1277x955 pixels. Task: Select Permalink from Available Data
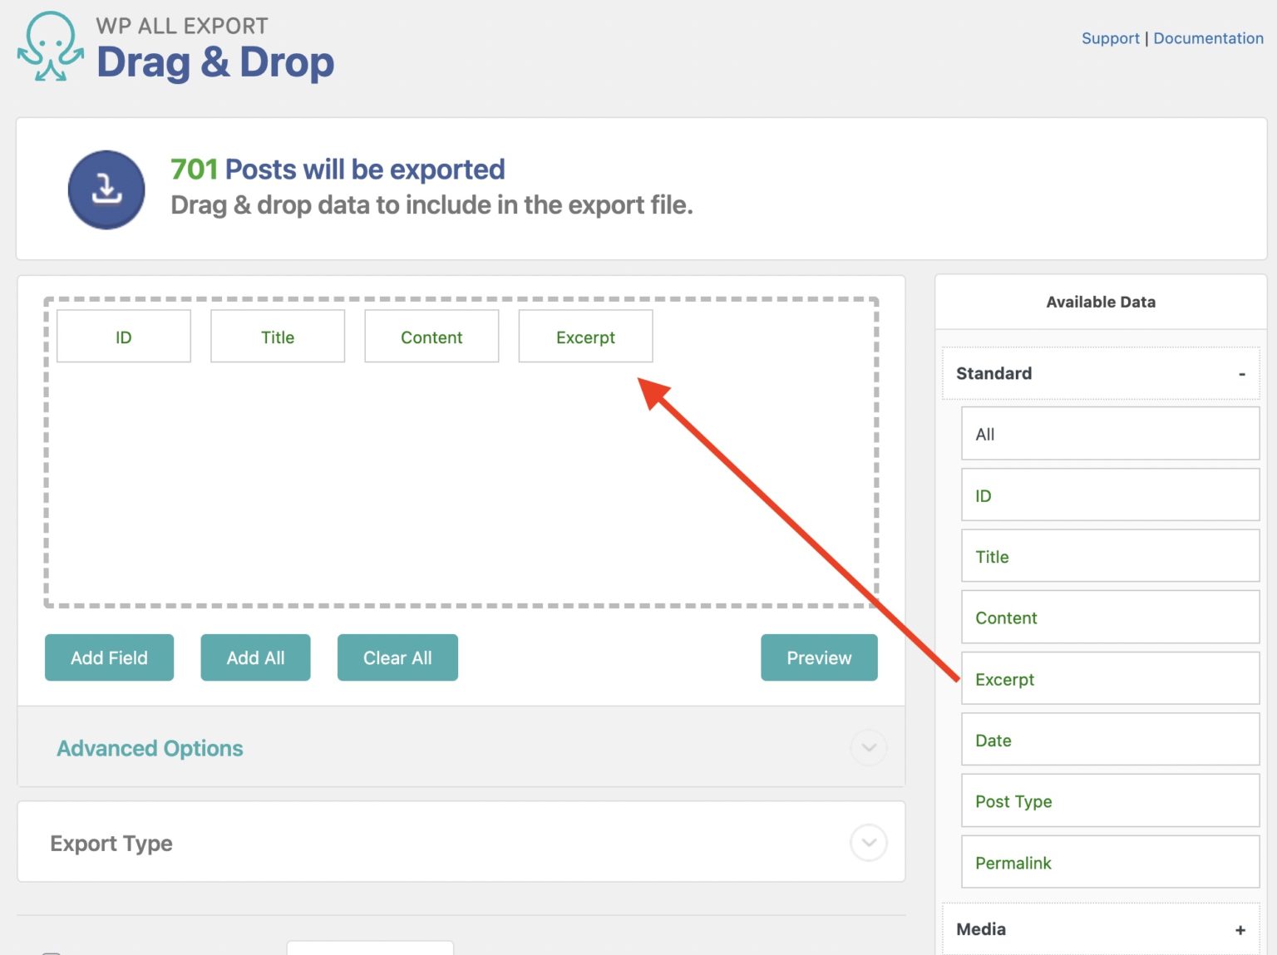[x=1110, y=862]
